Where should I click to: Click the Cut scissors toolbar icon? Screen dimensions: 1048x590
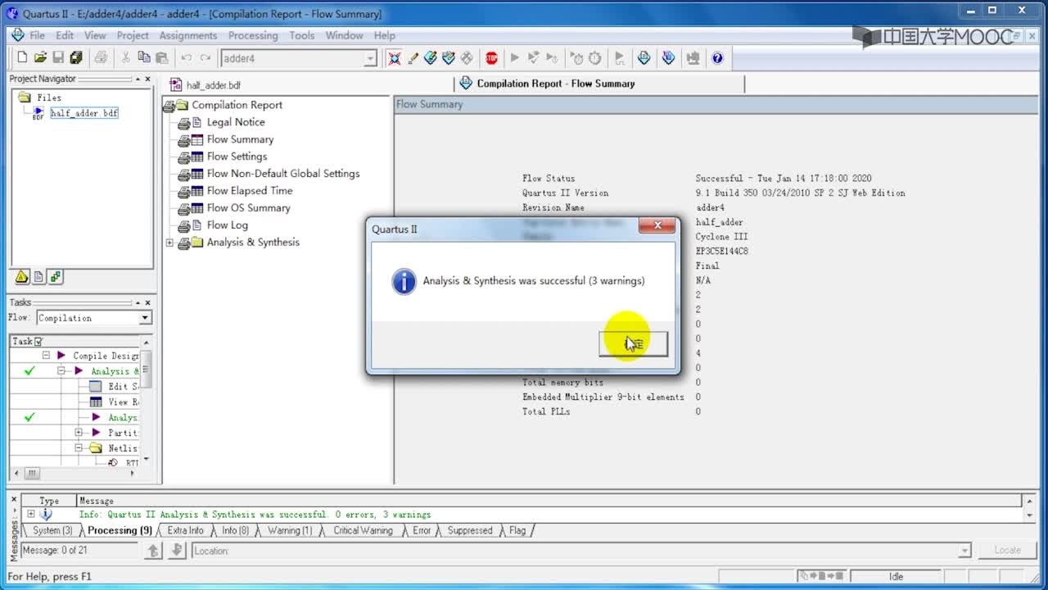tap(125, 57)
